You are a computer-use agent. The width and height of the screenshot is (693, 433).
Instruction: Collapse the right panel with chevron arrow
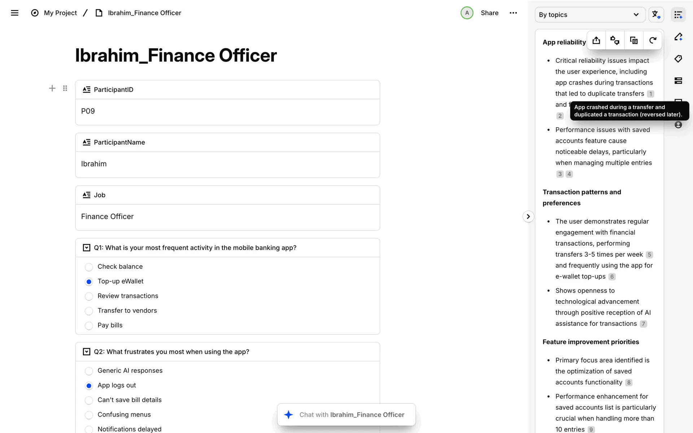point(528,216)
